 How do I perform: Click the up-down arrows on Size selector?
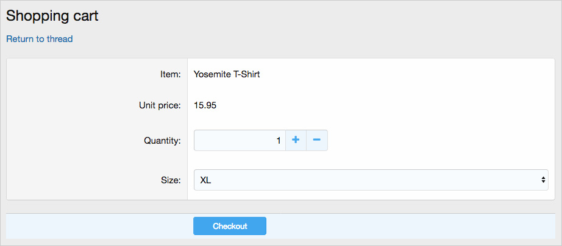coord(542,180)
